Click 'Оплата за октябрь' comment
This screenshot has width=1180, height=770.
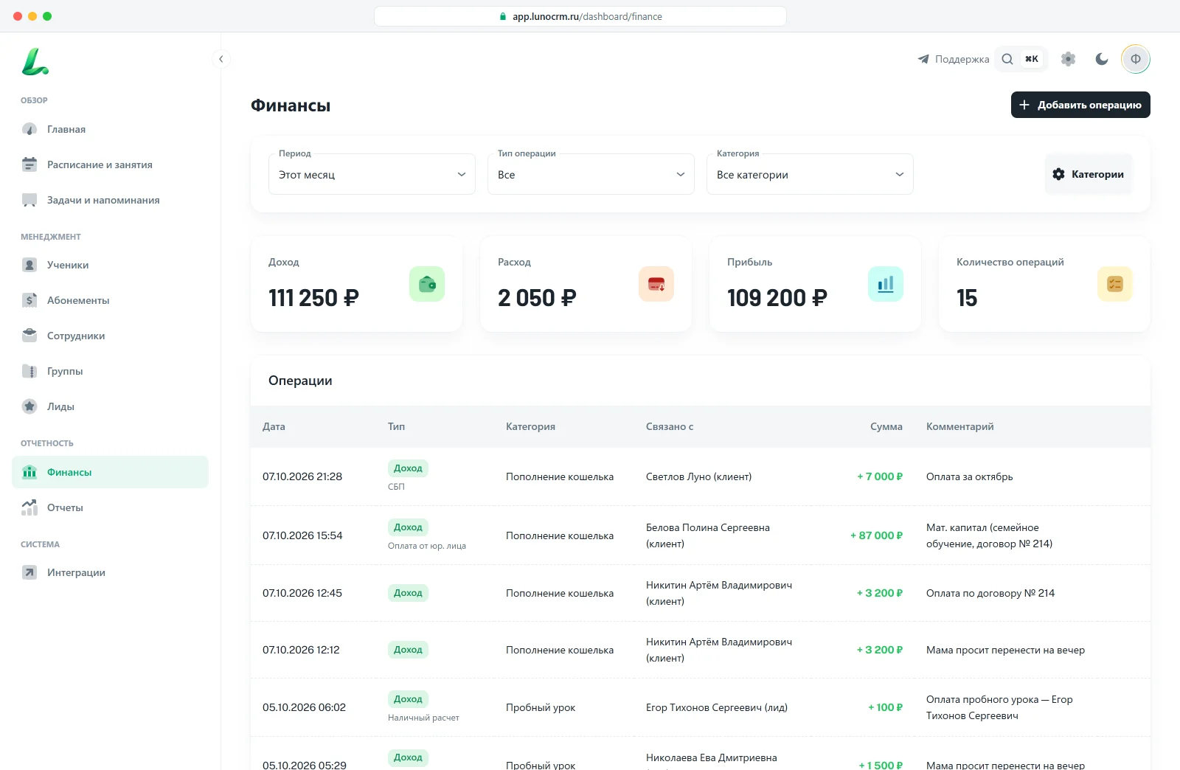(969, 476)
